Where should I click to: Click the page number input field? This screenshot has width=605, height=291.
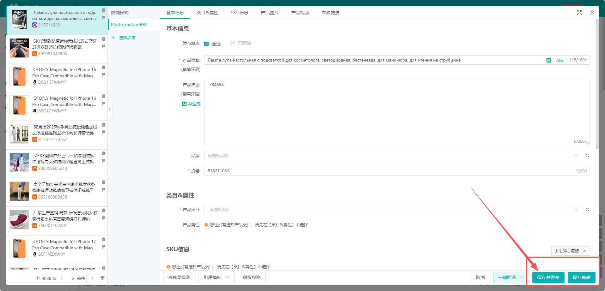tap(93, 278)
